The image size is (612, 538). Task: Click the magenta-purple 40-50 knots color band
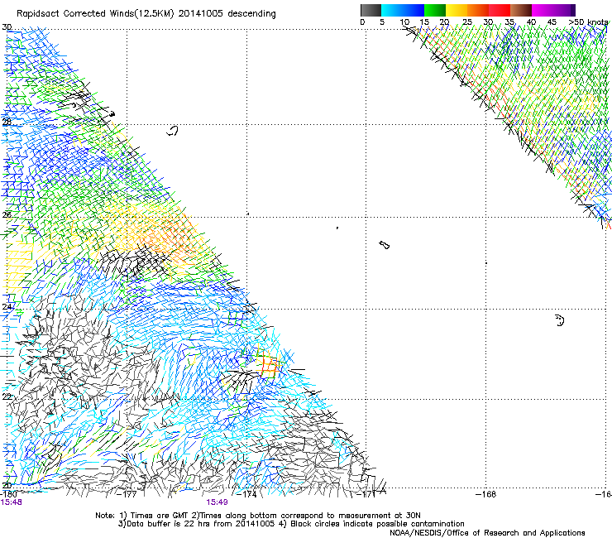[x=553, y=10]
